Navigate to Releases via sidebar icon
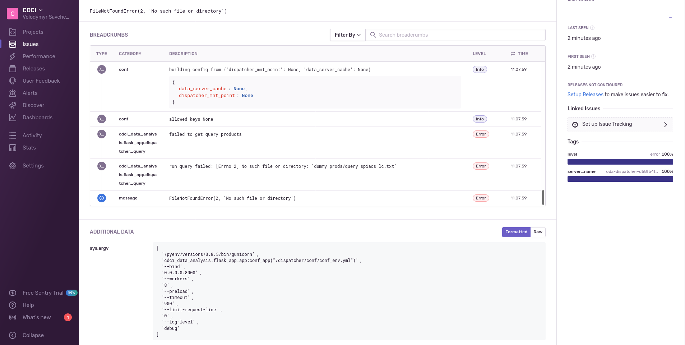The width and height of the screenshot is (685, 345). pyautogui.click(x=12, y=68)
